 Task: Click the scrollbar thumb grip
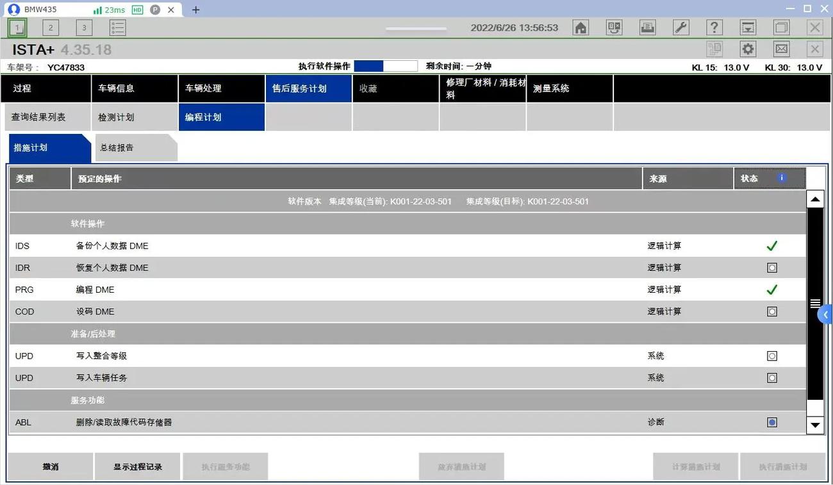[x=815, y=304]
